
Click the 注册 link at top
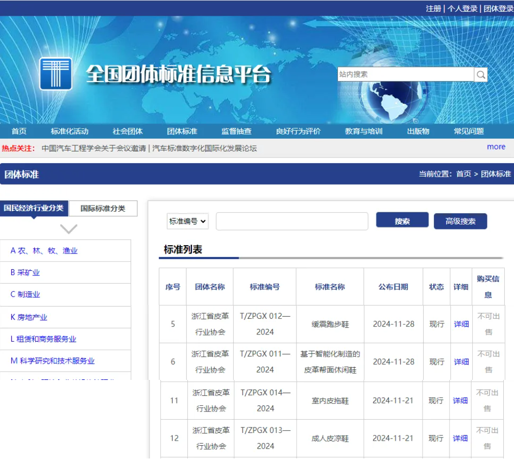tap(433, 8)
